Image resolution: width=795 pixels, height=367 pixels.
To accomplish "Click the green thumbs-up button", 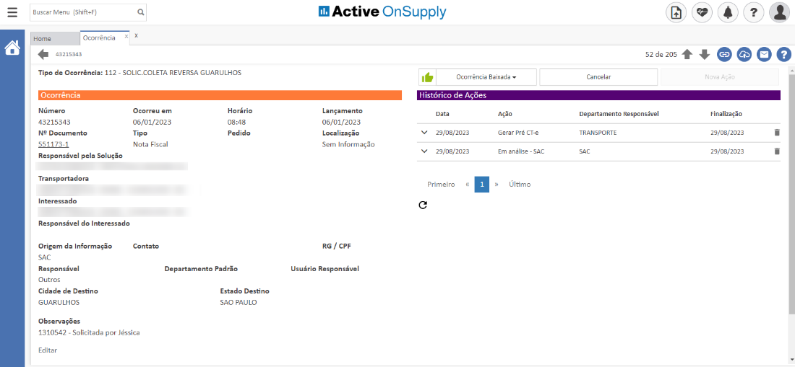I will (x=427, y=77).
